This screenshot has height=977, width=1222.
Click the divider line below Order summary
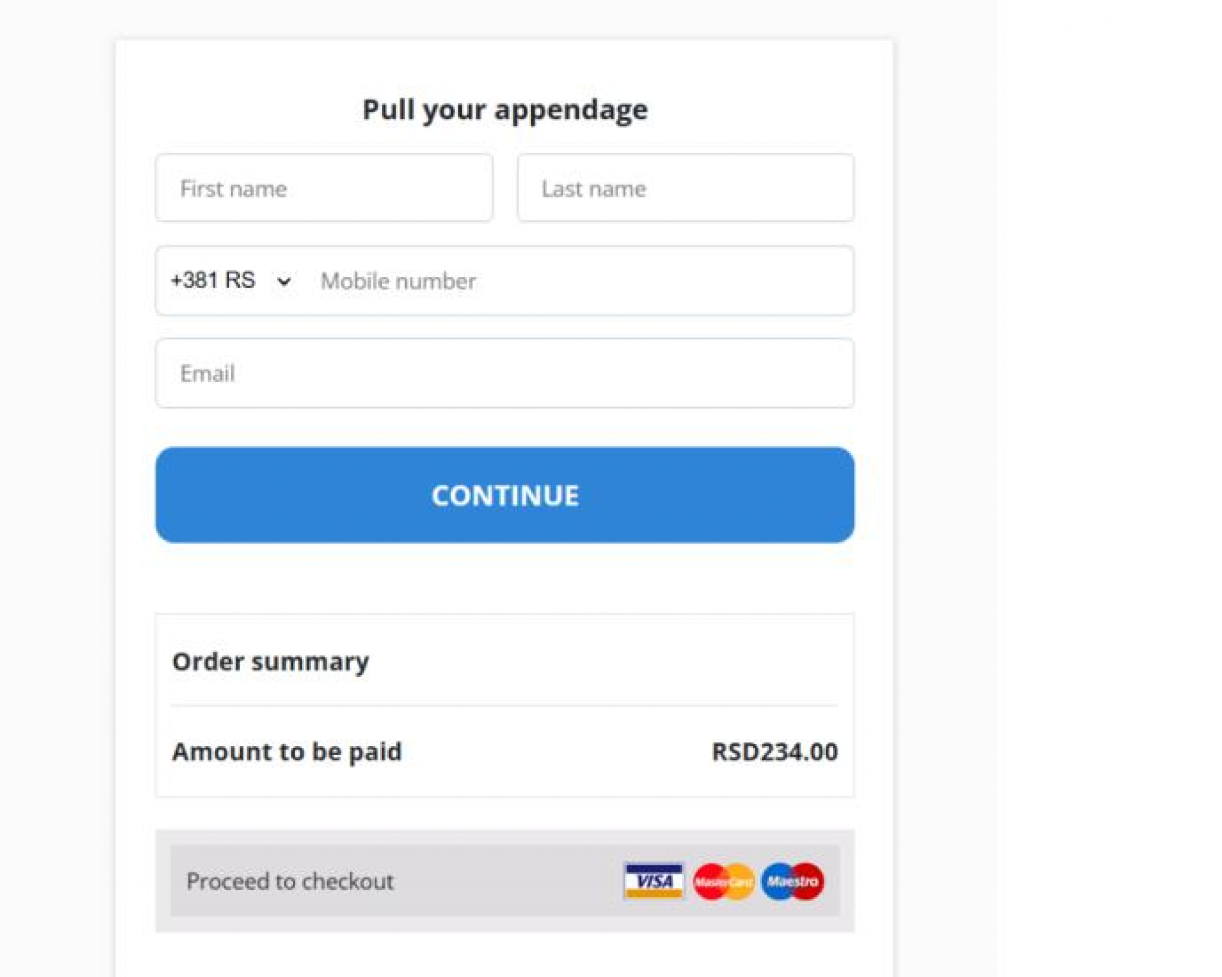(504, 705)
